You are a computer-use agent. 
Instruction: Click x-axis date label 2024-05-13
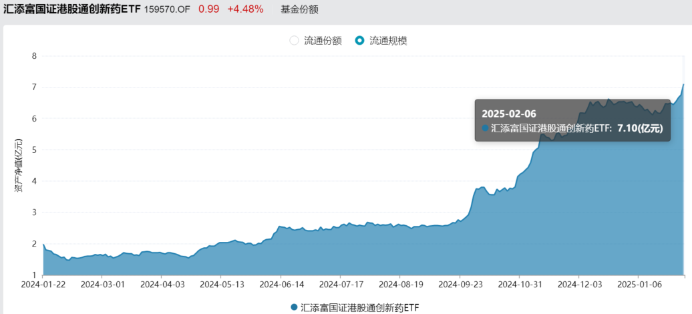click(221, 285)
